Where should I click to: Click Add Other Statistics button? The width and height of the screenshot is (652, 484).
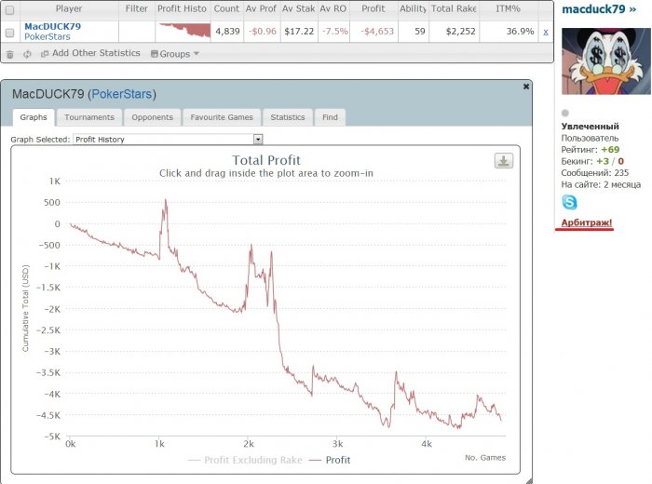click(90, 53)
